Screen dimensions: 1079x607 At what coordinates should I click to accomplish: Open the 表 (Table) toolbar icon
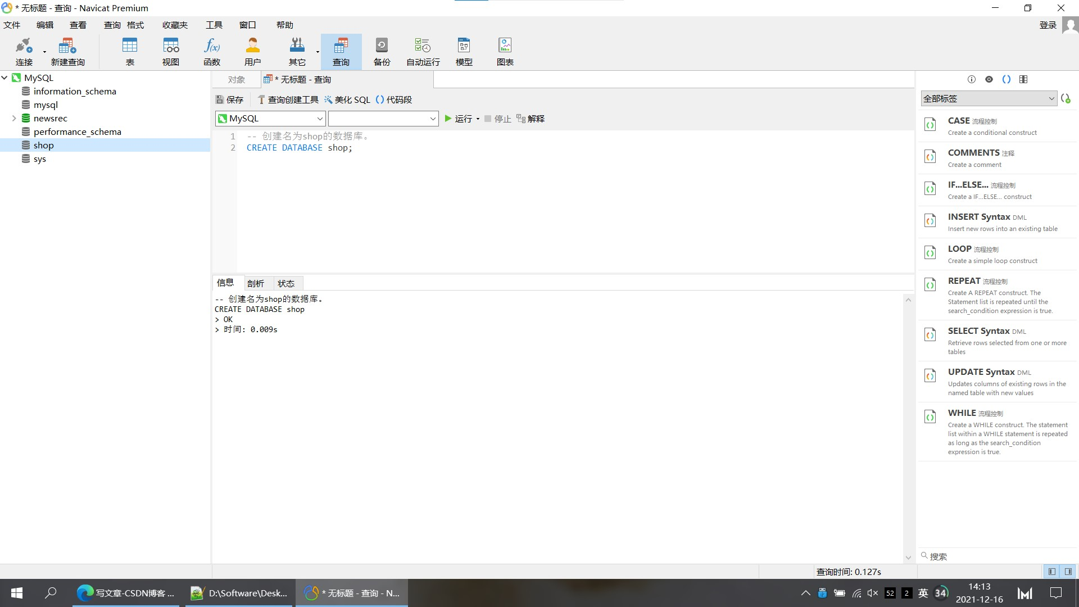(x=129, y=51)
